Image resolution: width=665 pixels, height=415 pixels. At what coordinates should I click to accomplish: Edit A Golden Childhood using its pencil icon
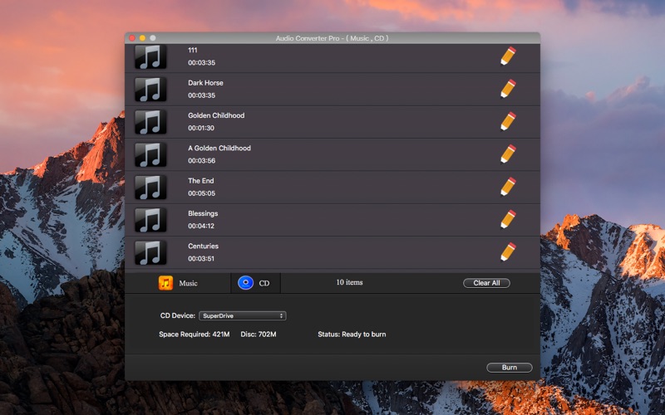click(x=508, y=154)
